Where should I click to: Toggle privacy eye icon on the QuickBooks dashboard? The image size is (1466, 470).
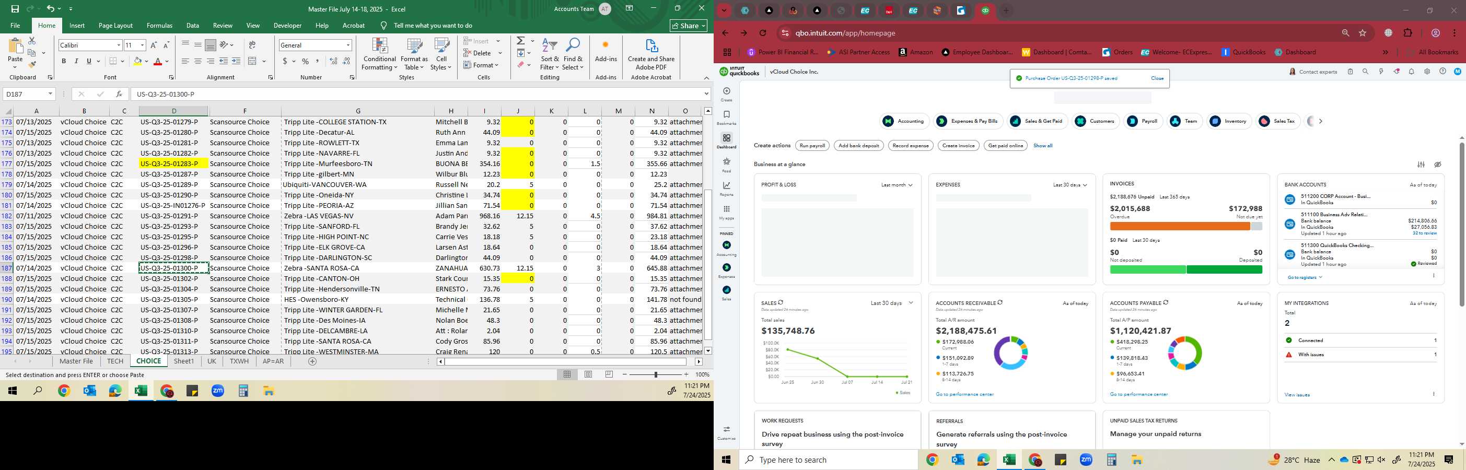tap(1438, 164)
